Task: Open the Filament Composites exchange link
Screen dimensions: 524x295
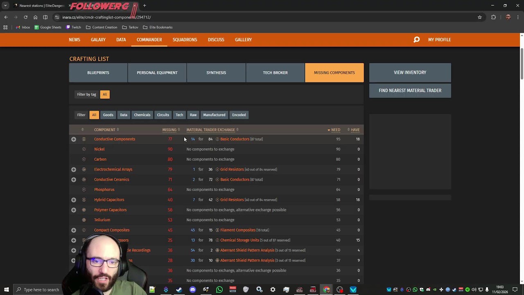Action: click(x=238, y=230)
